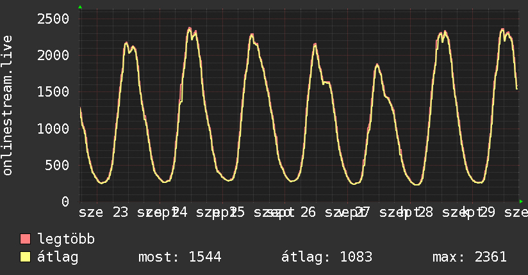Click the pink legtöbb legend swatch
528x275 pixels.
[25, 239]
